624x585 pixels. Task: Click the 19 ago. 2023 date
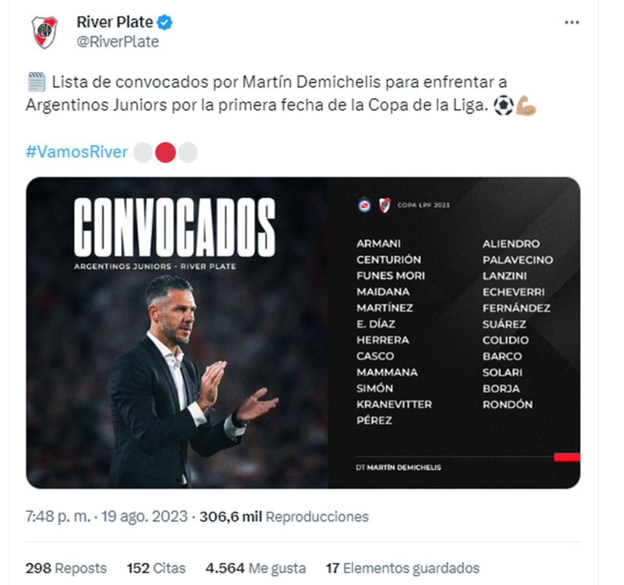click(x=144, y=516)
